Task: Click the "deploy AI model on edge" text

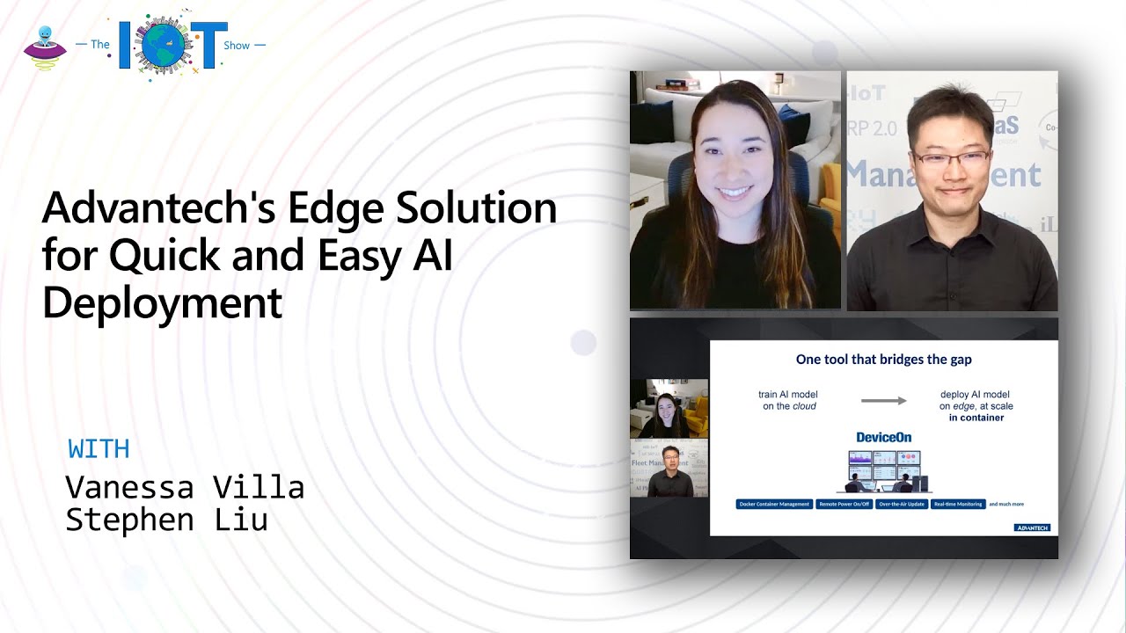Action: [x=976, y=400]
